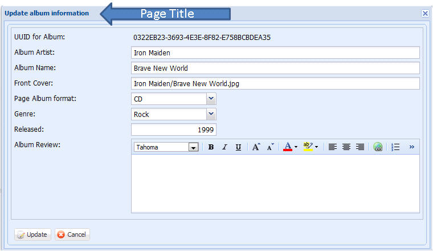
Task: Apply yellow text highlight color
Action: (x=308, y=147)
